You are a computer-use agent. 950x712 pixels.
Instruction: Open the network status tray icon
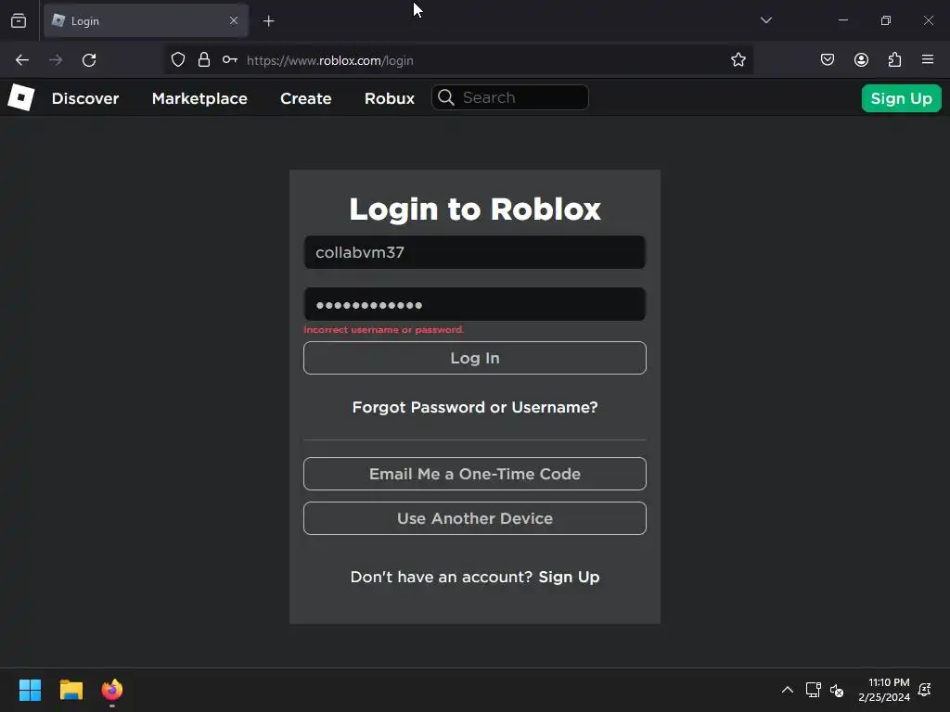813,690
